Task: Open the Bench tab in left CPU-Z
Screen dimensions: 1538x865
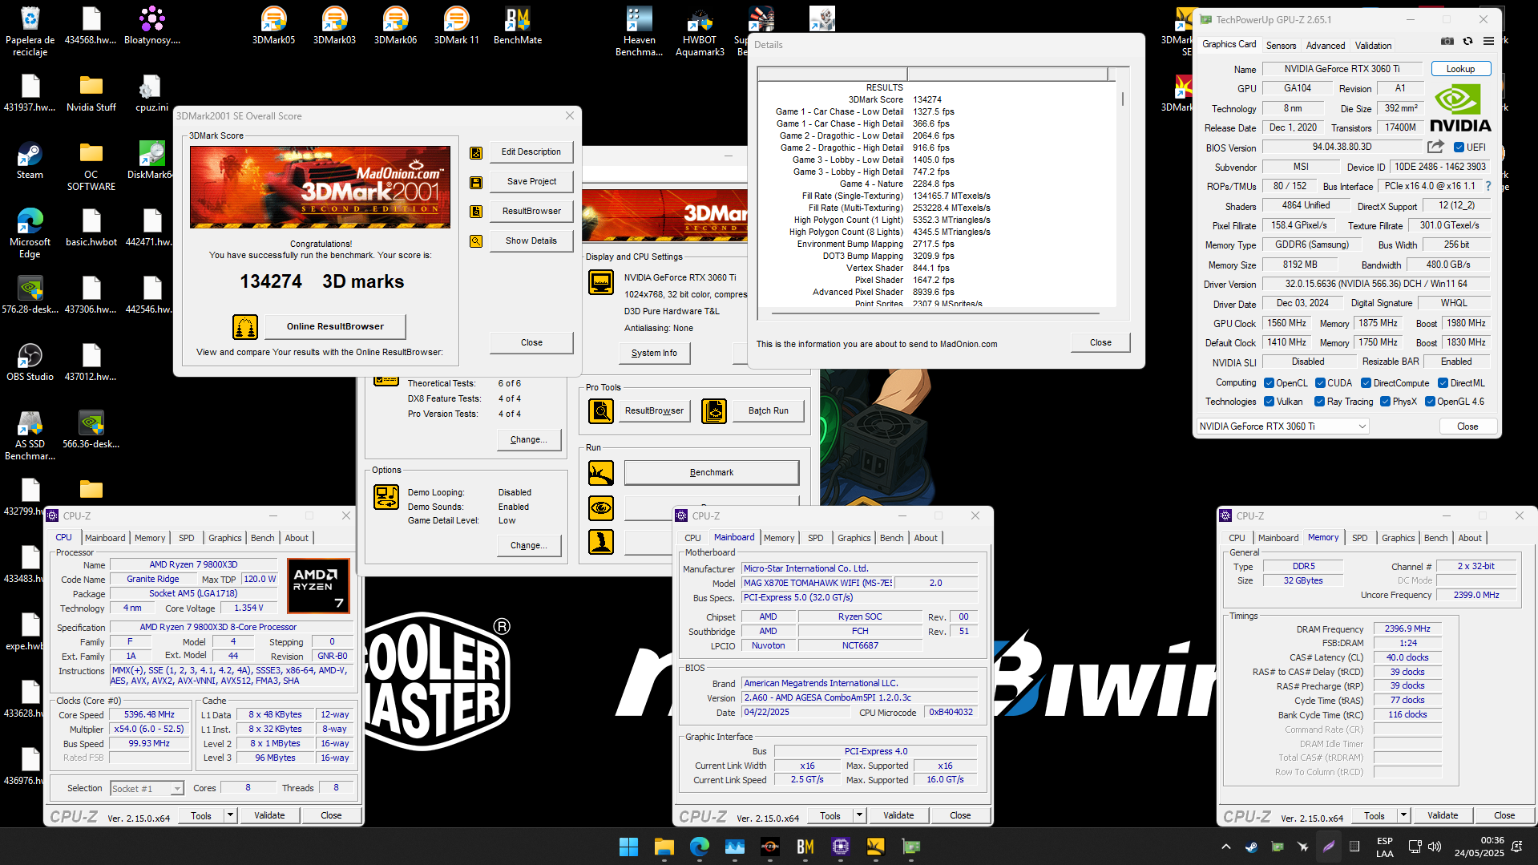Action: (262, 538)
